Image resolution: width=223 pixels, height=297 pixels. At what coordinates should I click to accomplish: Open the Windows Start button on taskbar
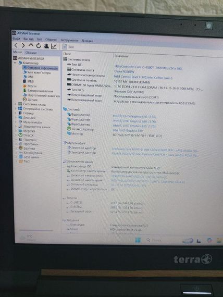coord(138,240)
